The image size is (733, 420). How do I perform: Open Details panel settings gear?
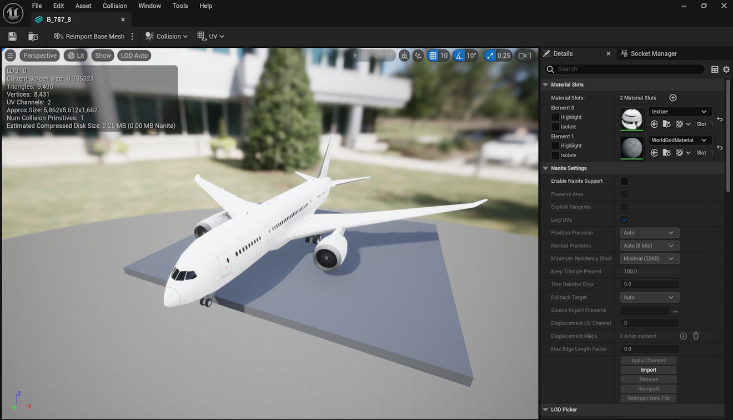(726, 69)
